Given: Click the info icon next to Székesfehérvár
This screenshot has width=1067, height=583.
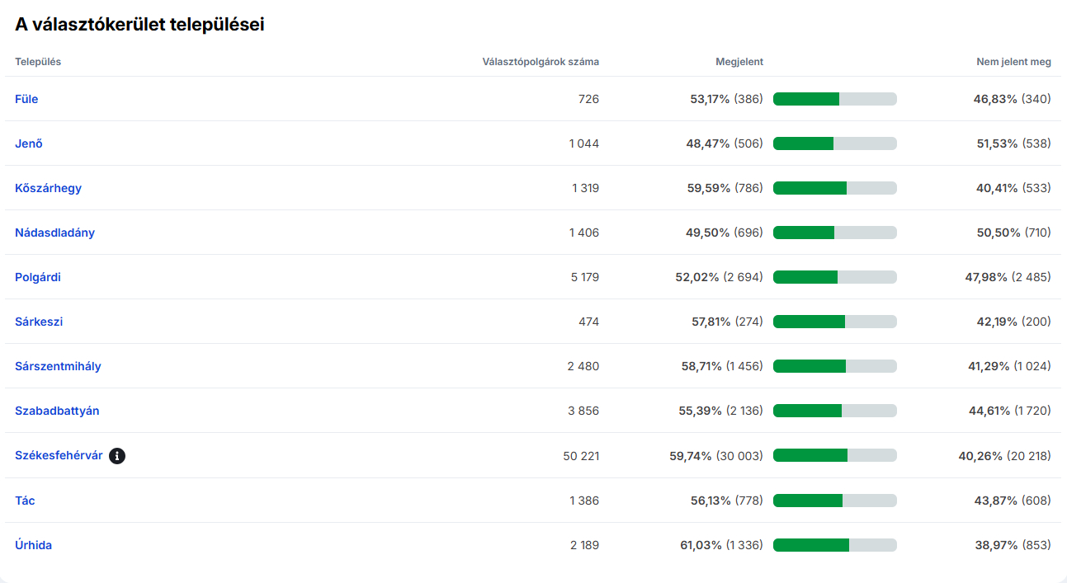Looking at the screenshot, I should [117, 455].
